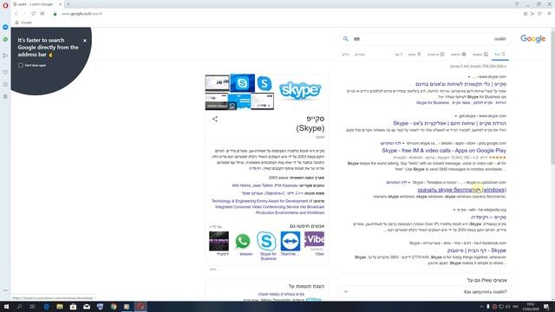Open the More search options tab
The width and height of the screenshot is (555, 312).
click(399, 55)
